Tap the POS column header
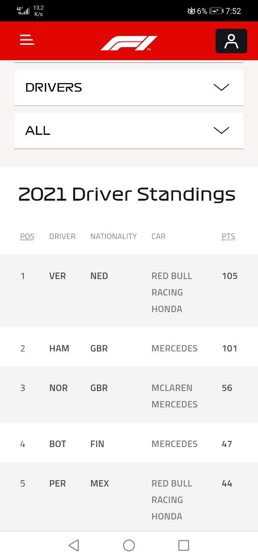Image resolution: width=258 pixels, height=560 pixels. click(x=28, y=236)
